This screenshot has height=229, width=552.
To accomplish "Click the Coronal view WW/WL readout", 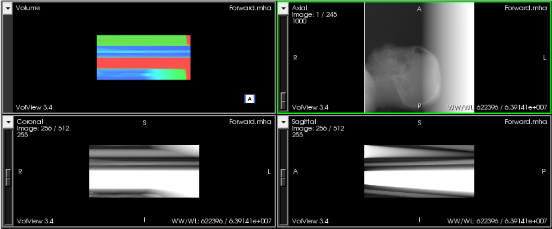I will click(222, 221).
